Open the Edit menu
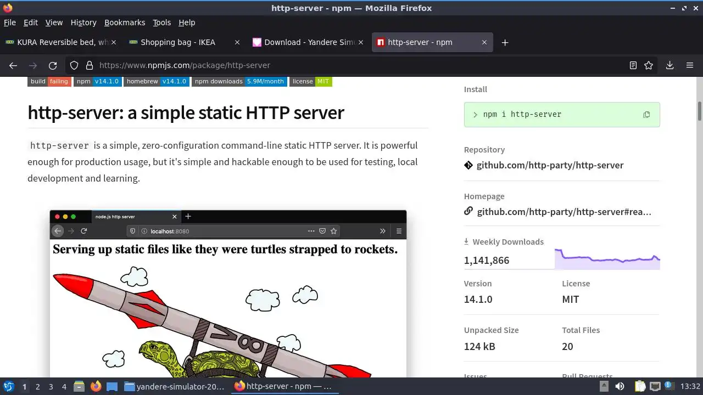The width and height of the screenshot is (703, 395). tap(31, 22)
